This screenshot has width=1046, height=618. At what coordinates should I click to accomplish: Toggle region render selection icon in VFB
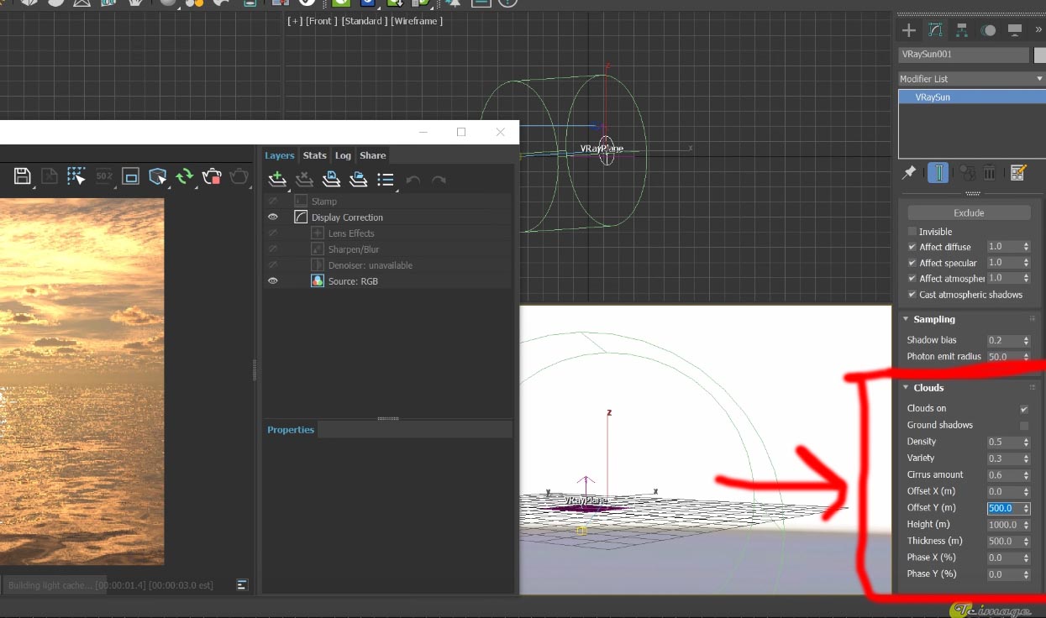(x=76, y=176)
